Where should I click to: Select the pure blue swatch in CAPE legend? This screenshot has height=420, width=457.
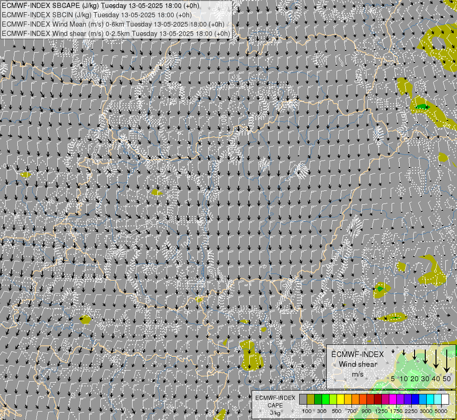(x=415, y=399)
